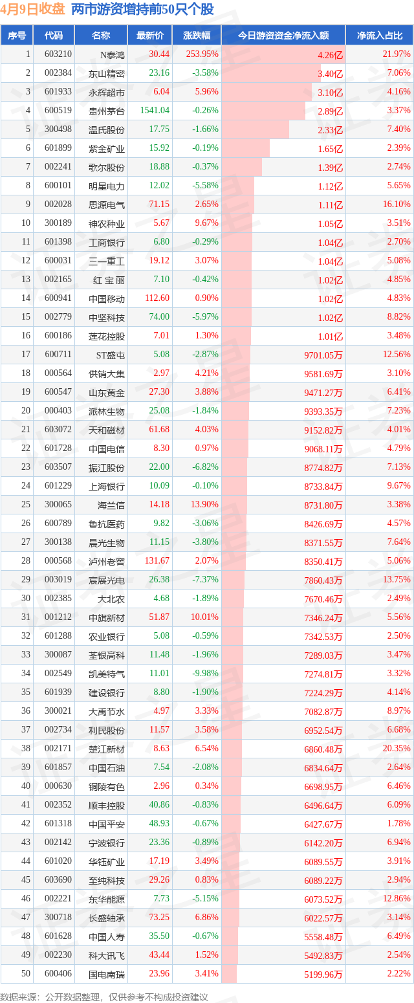Select stock name 东山精密
Viewport: 414px width, 1003px height.
[107, 73]
